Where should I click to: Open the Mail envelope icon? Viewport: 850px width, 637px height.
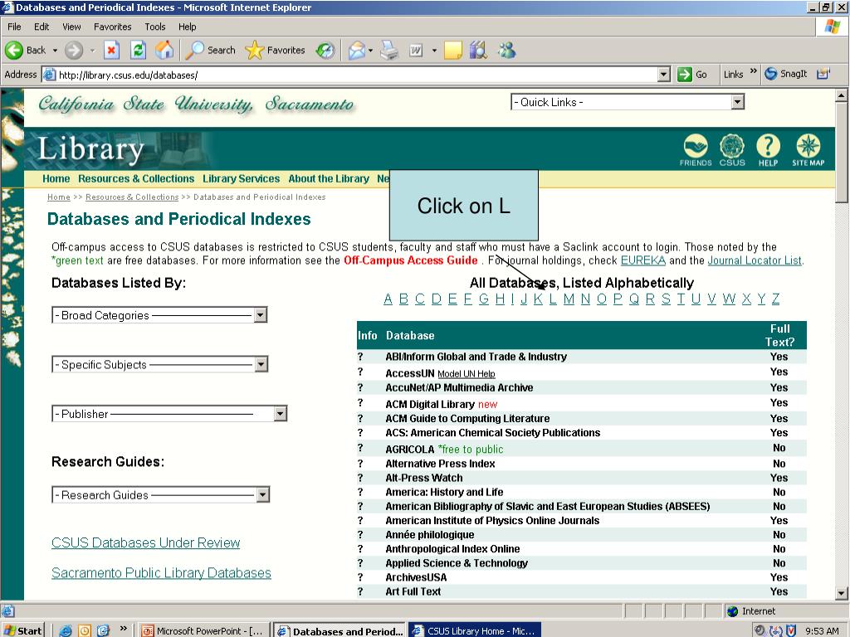click(x=357, y=51)
